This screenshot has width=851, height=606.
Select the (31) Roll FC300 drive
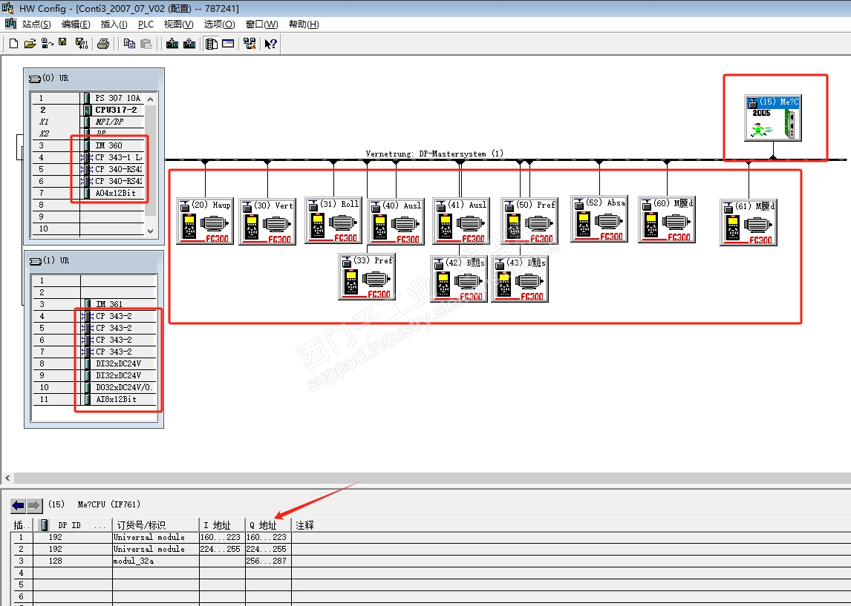pyautogui.click(x=333, y=220)
